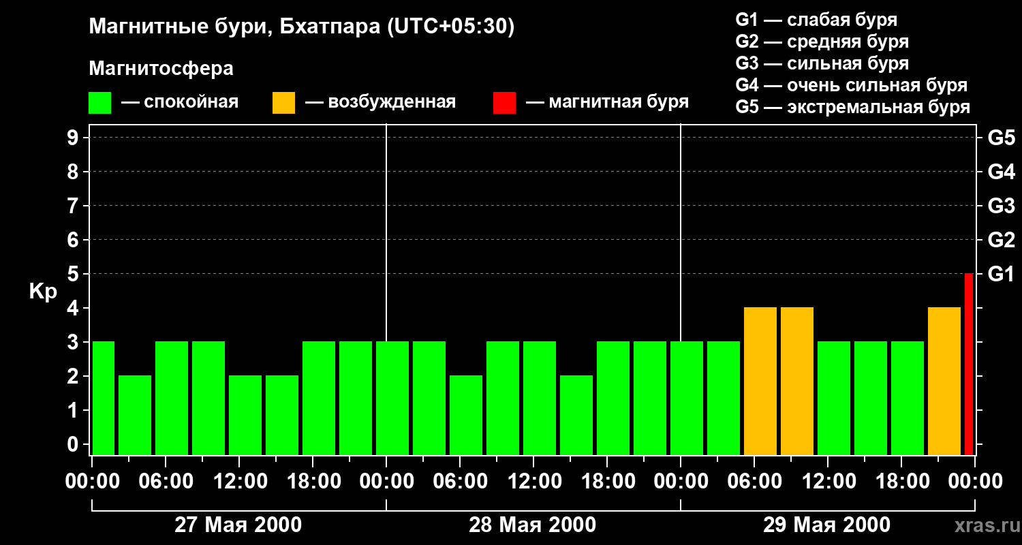Click the red 'магнитная буря' legend swatch
This screenshot has width=1022, height=545.
click(504, 103)
